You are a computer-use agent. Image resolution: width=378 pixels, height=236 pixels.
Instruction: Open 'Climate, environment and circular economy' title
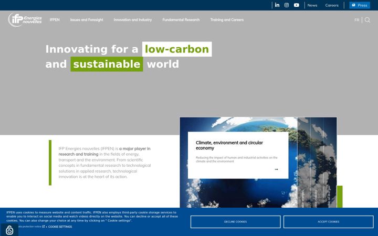pyautogui.click(x=229, y=145)
